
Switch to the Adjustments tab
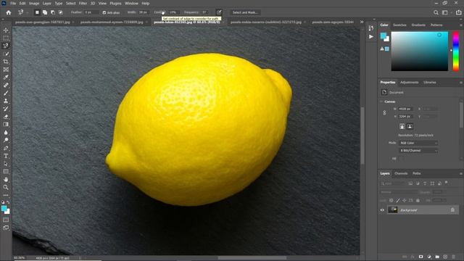pos(409,83)
